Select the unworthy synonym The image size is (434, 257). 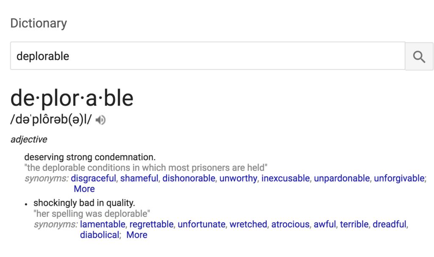click(238, 179)
